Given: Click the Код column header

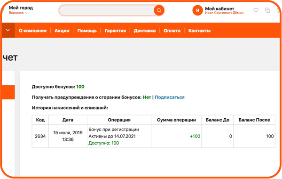Looking at the screenshot, I should [40, 120].
